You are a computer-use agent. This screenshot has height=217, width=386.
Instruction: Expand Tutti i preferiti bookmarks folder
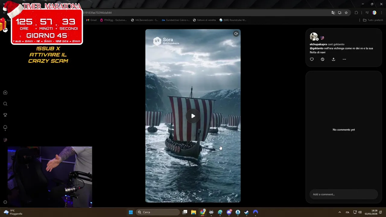[373, 20]
